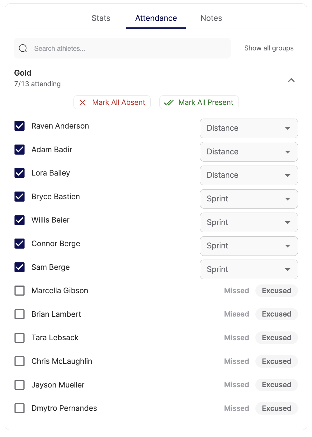Image resolution: width=312 pixels, height=437 pixels.
Task: Collapse the Gold group chevron
Action: tap(291, 80)
